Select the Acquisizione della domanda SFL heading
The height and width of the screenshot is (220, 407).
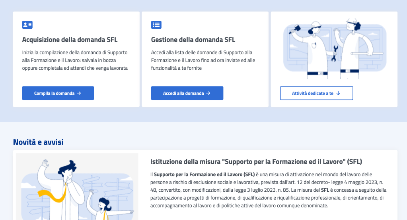pyautogui.click(x=70, y=40)
